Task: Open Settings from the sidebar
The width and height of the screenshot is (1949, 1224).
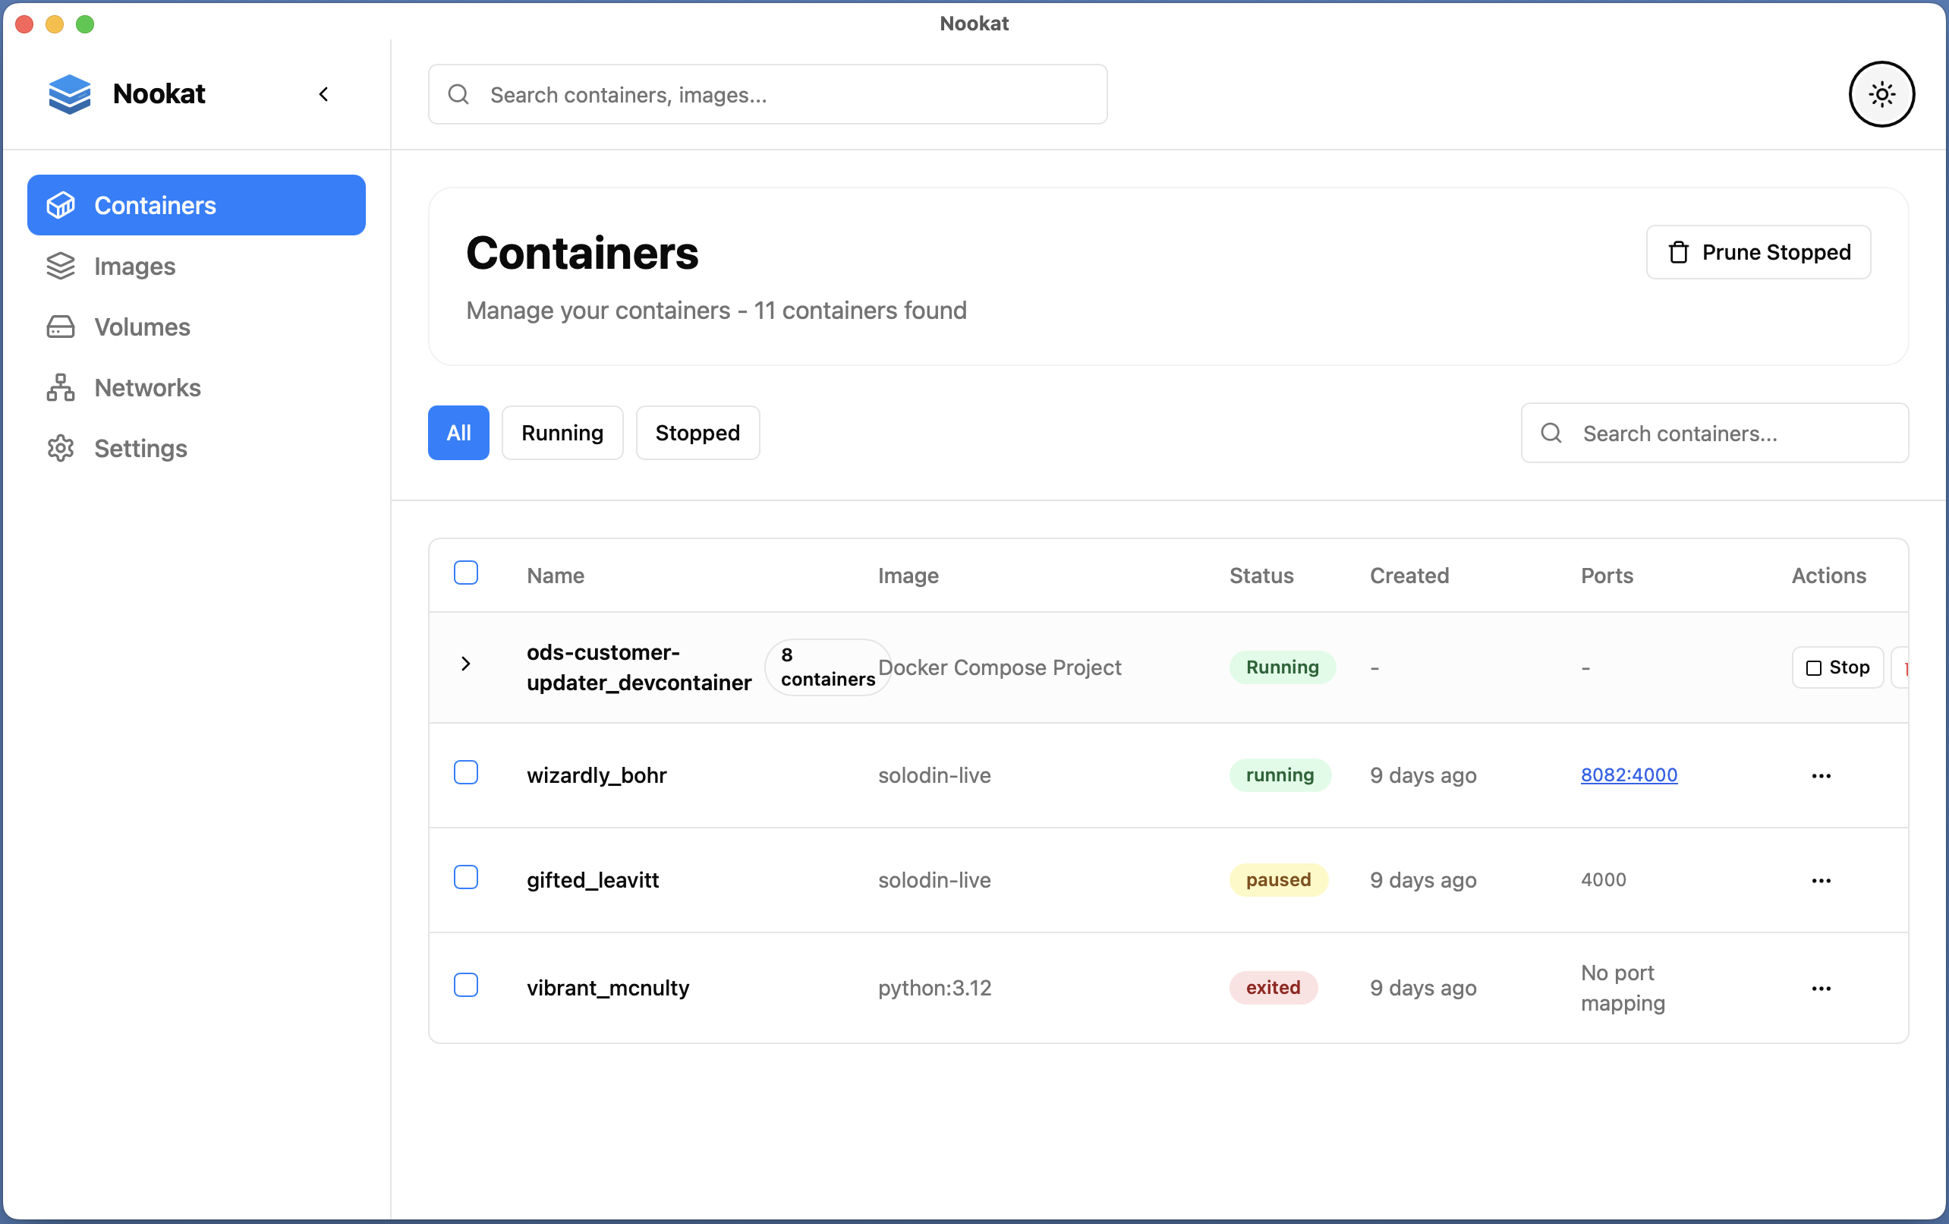Action: click(140, 449)
